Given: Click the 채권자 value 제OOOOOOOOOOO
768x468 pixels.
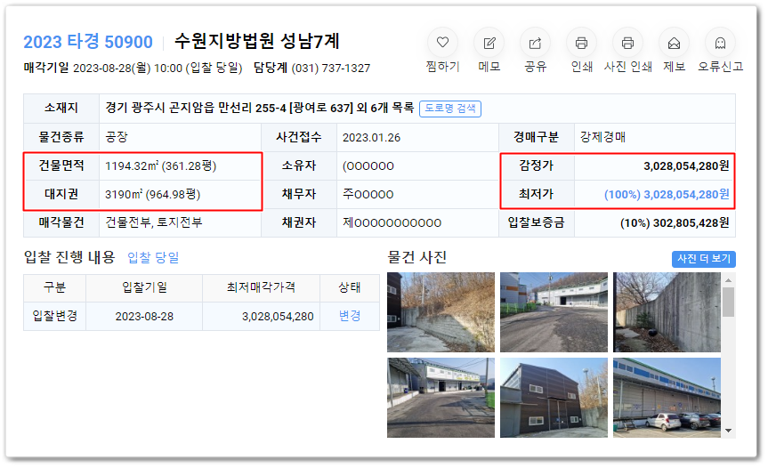Looking at the screenshot, I should 392,222.
